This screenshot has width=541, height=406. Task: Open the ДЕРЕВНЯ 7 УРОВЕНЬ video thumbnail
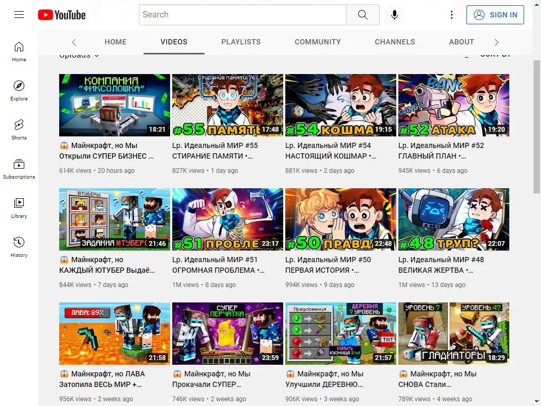(x=341, y=334)
